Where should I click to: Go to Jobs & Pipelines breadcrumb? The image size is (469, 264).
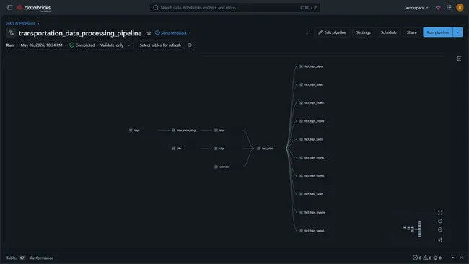(x=21, y=23)
